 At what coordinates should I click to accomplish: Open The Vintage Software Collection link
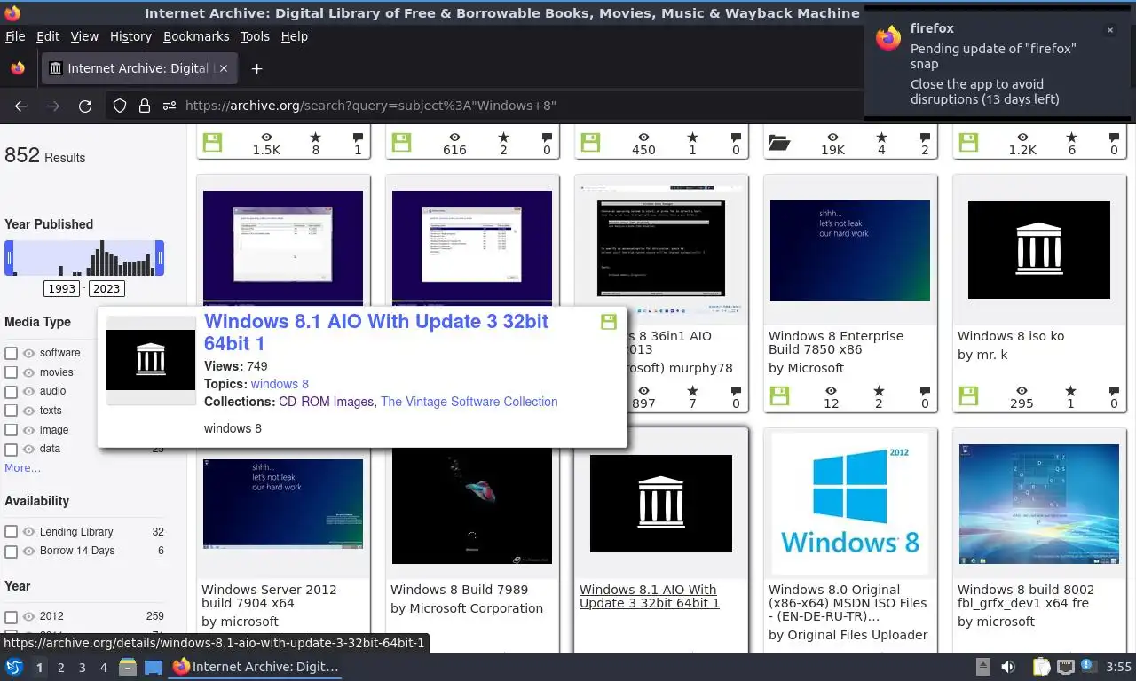click(469, 402)
